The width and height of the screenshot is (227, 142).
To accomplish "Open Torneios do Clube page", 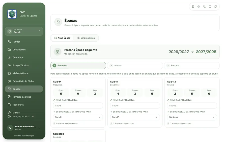I will tap(24, 97).
